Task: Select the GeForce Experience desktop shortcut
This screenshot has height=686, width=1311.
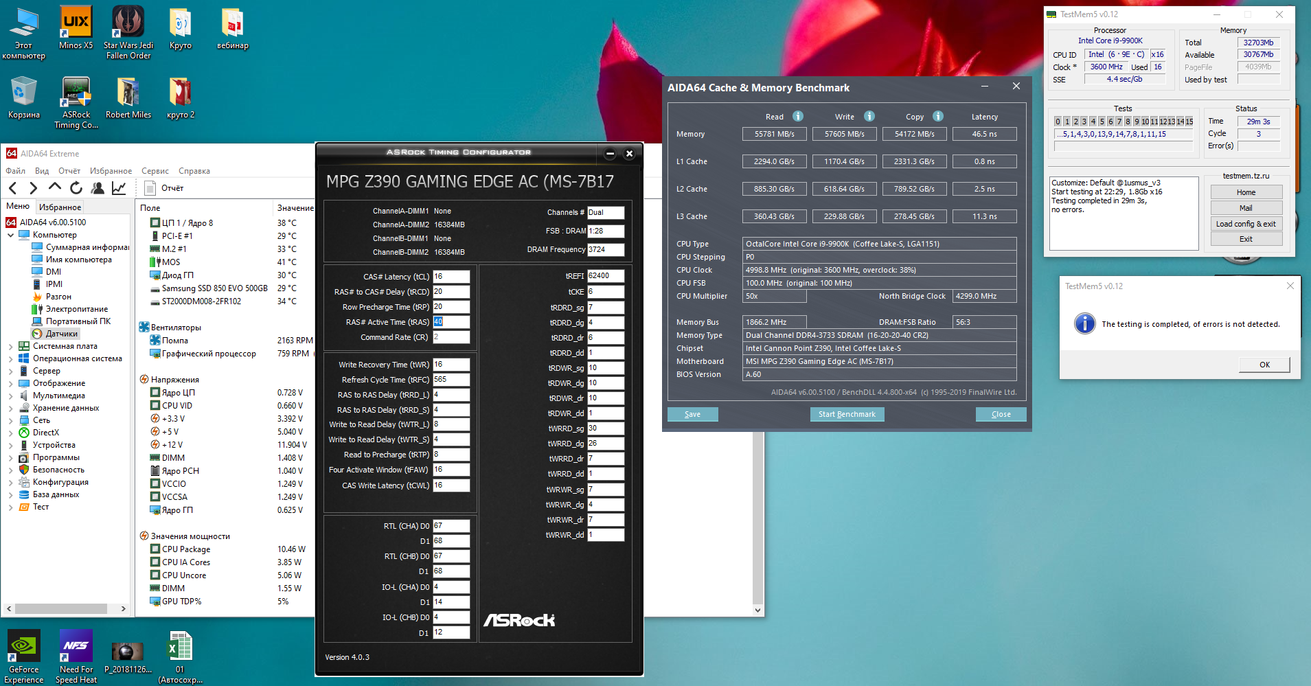Action: coord(24,656)
